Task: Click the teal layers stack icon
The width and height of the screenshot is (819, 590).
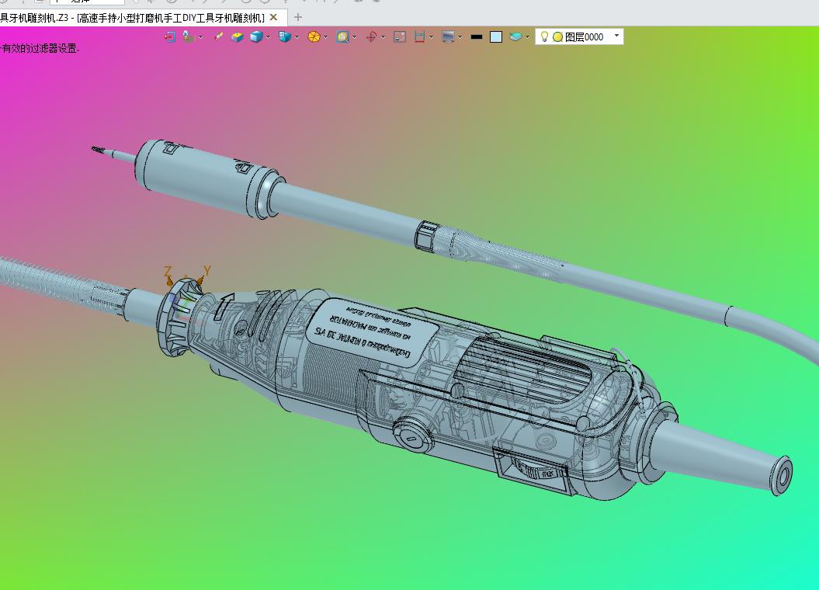Action: [515, 37]
